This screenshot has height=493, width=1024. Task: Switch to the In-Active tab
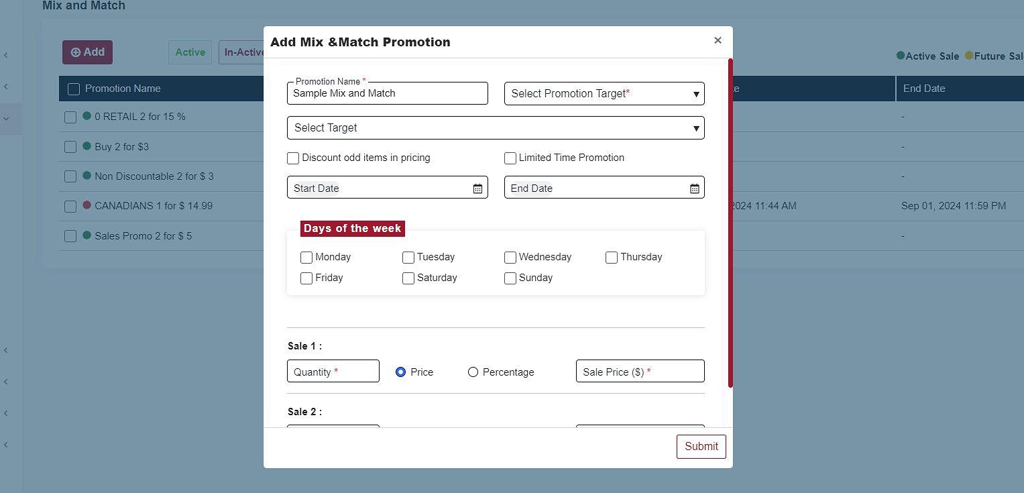pyautogui.click(x=242, y=52)
